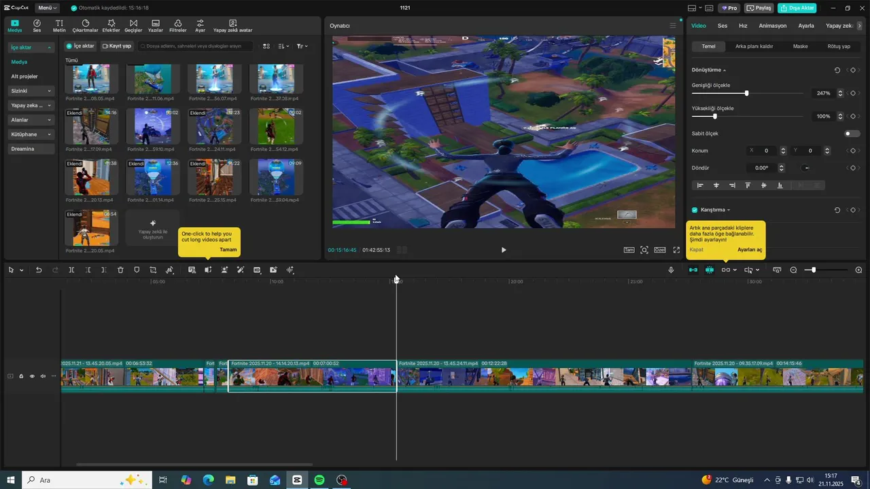Screen dimensions: 870x489
Task: Mute the main video track
Action: (43, 376)
